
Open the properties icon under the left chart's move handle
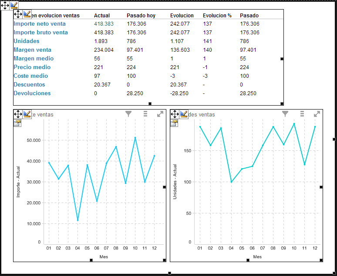pos(17,123)
